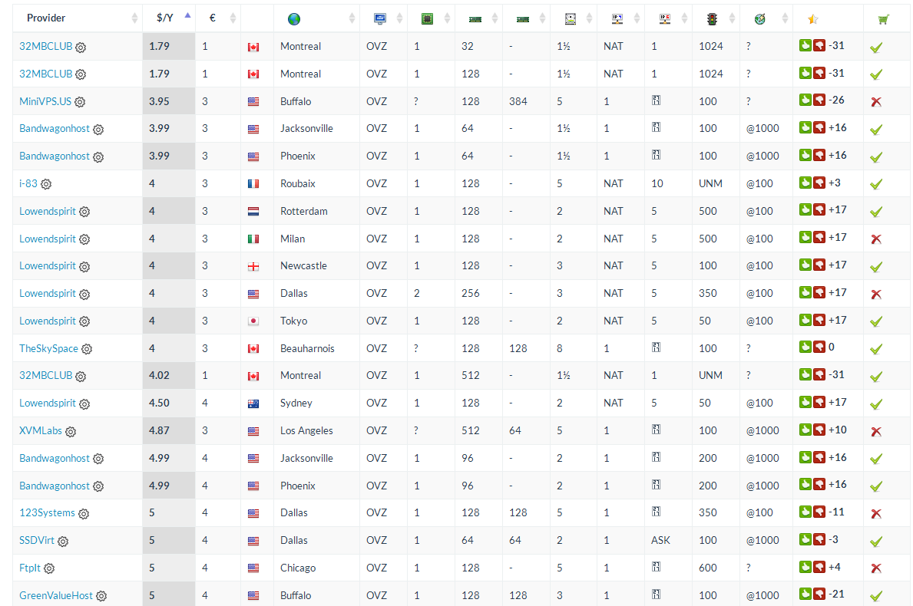Toggle sort arrows beside the speed gauge icon
This screenshot has width=913, height=606.
tap(785, 18)
